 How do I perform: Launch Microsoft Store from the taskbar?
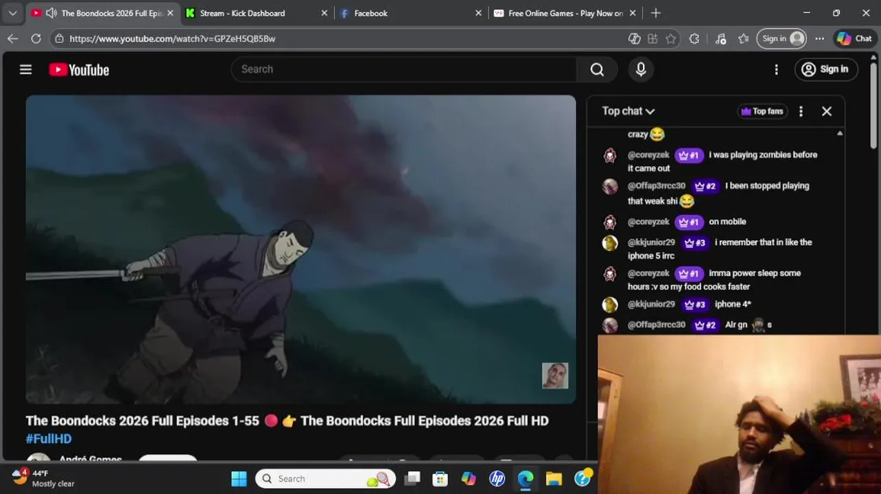(x=441, y=478)
